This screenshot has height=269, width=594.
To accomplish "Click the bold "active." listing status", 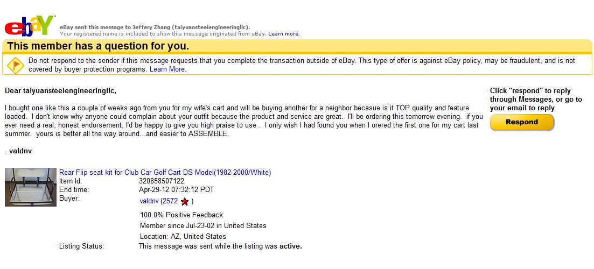I will (291, 246).
